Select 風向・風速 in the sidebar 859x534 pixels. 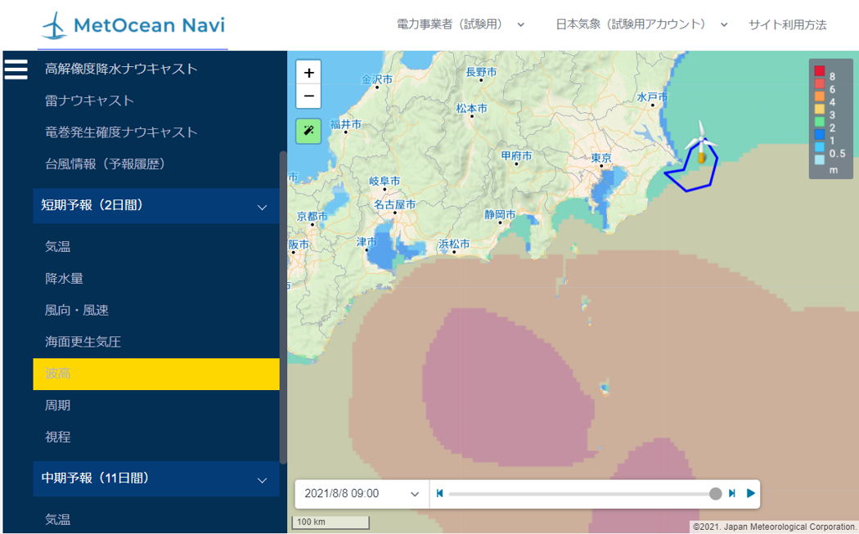pyautogui.click(x=77, y=310)
